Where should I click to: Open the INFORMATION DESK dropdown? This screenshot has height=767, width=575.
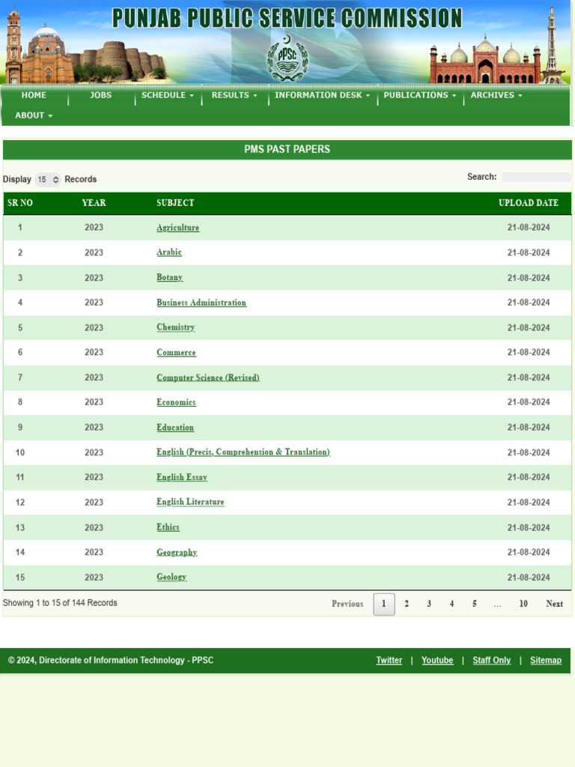coord(322,95)
